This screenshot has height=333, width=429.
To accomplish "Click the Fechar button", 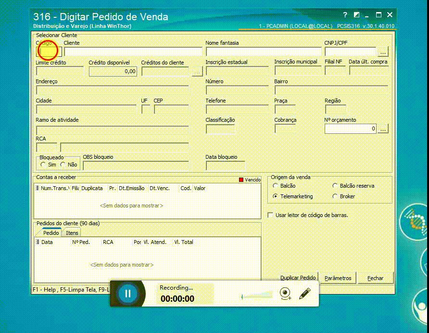I will point(375,278).
